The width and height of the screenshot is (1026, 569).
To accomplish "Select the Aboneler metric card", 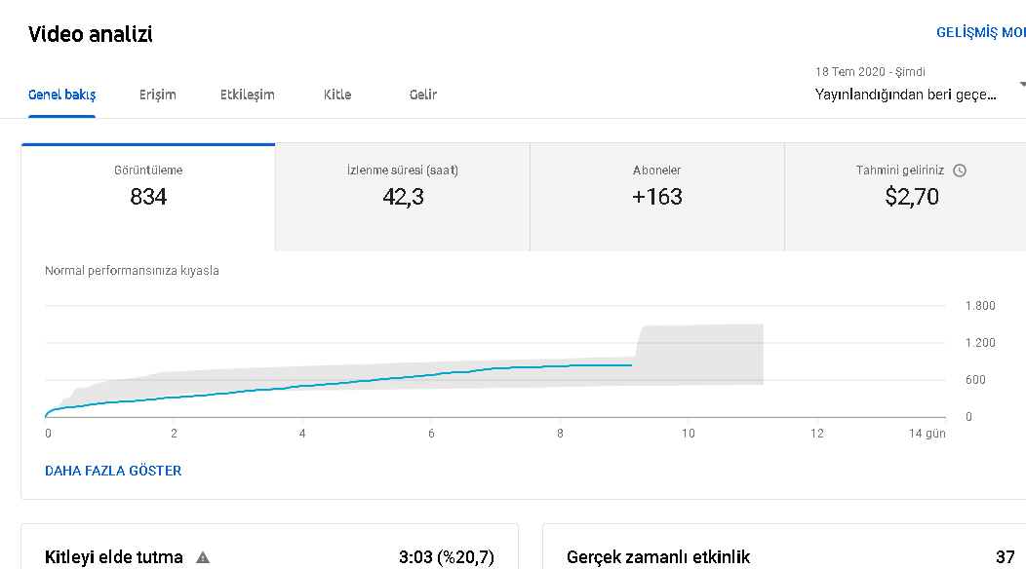I will pyautogui.click(x=657, y=197).
